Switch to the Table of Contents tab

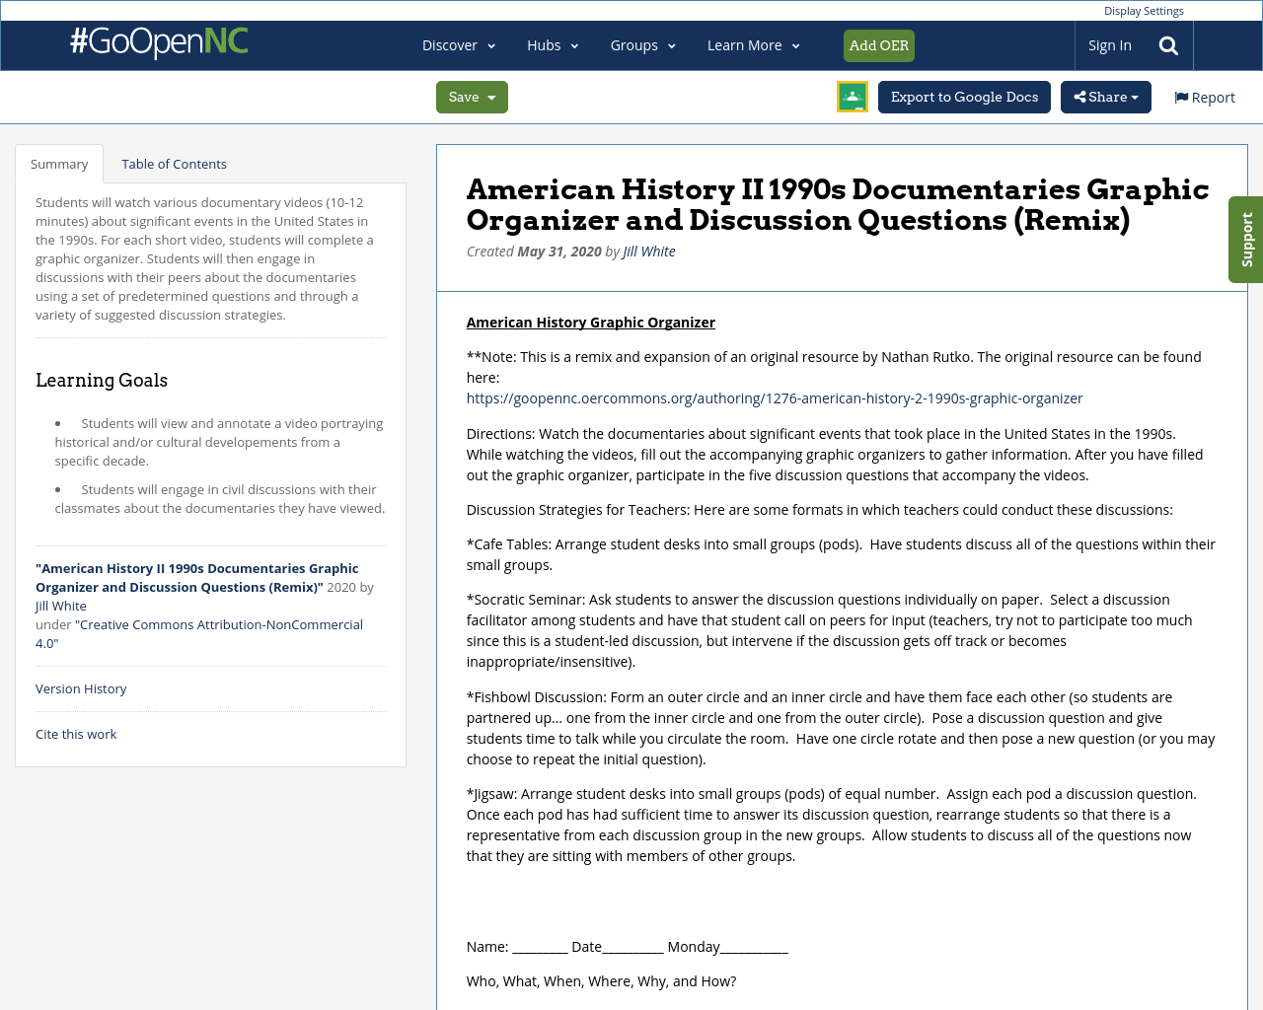tap(174, 163)
